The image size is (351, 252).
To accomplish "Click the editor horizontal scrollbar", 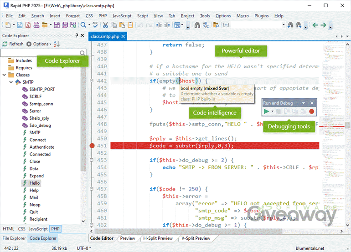I will [x=188, y=231].
